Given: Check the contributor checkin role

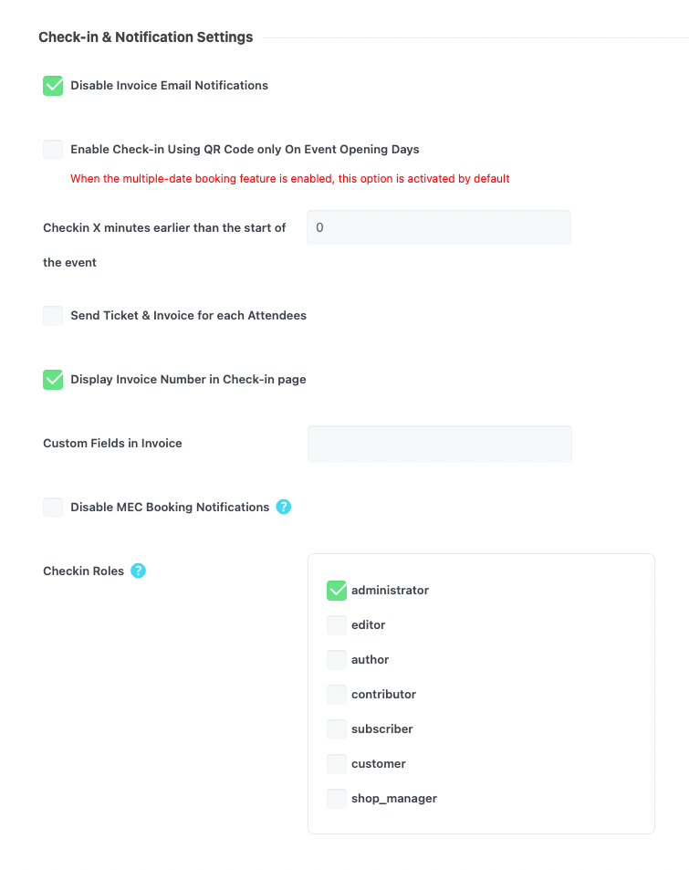Looking at the screenshot, I should pos(337,694).
